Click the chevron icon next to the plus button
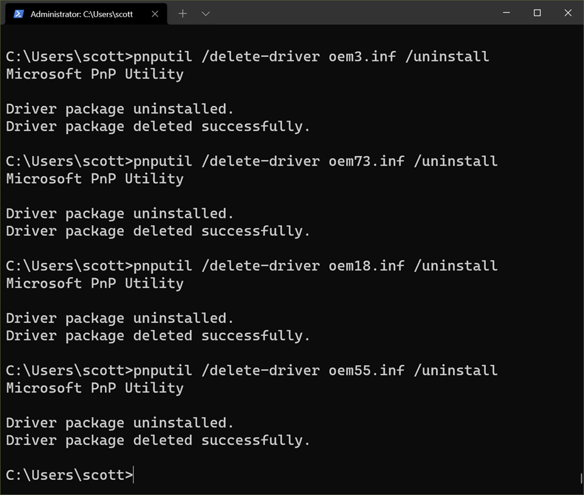Image resolution: width=584 pixels, height=495 pixels. 205,12
